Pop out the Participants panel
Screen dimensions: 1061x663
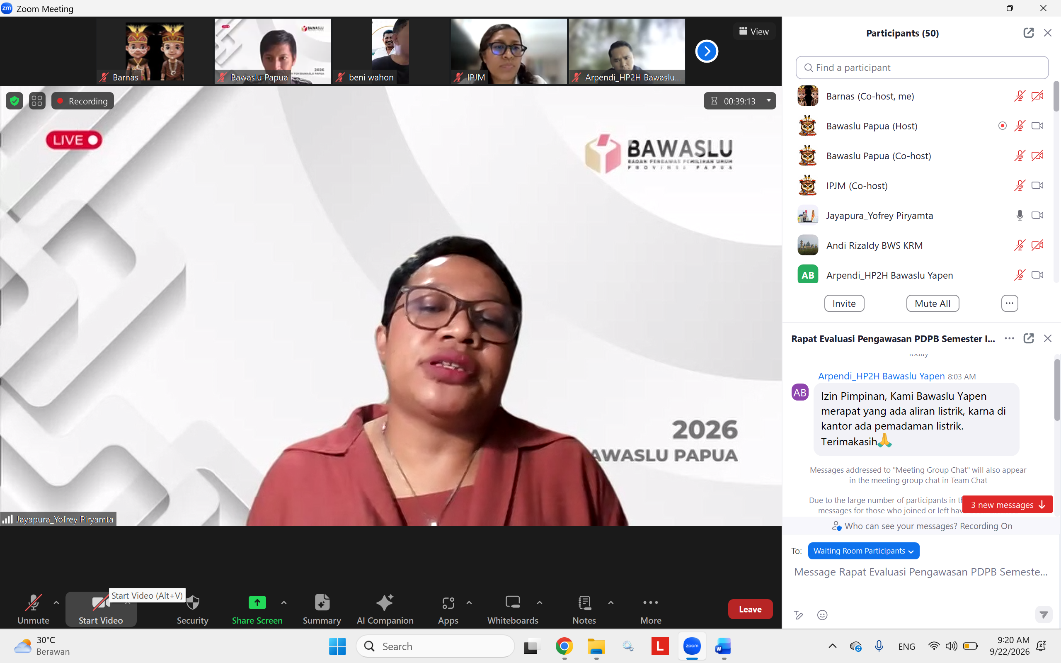tap(1028, 33)
